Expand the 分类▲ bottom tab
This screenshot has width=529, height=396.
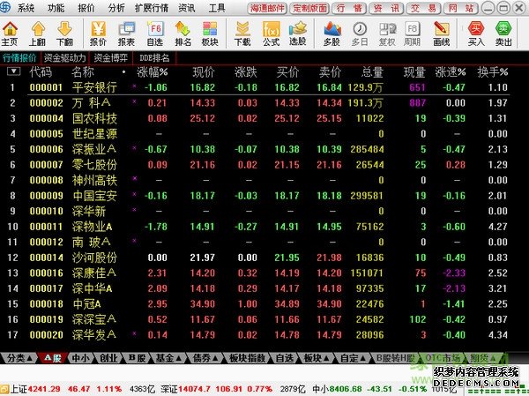[x=20, y=358]
